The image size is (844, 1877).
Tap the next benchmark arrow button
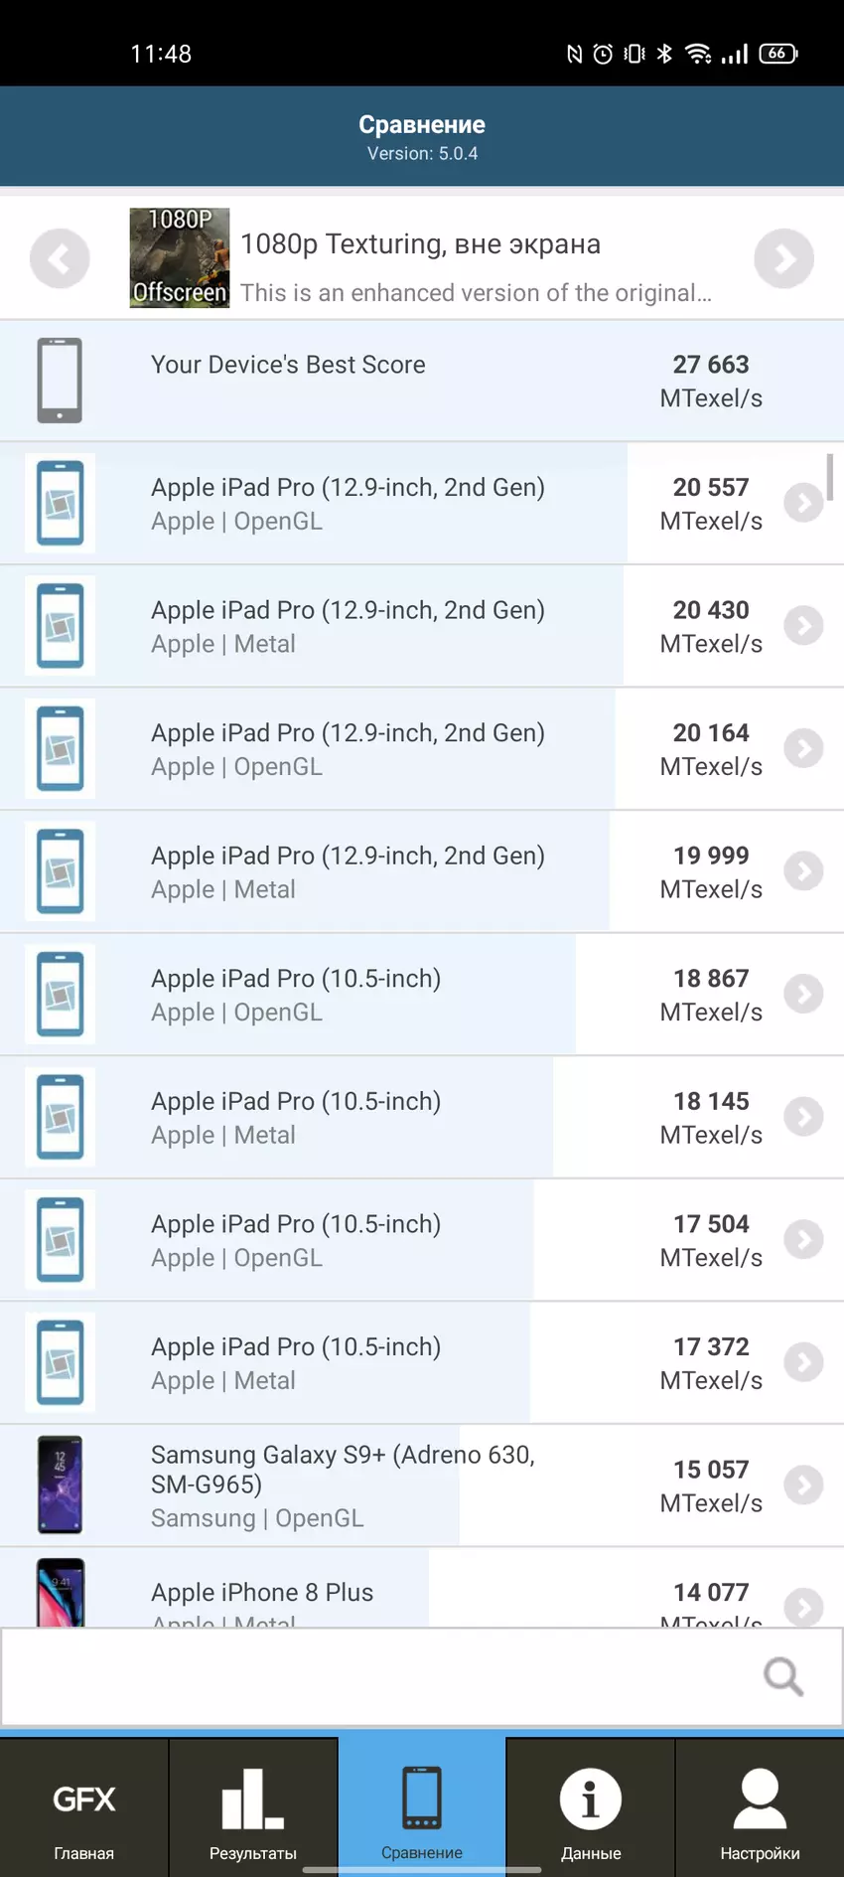coord(783,258)
